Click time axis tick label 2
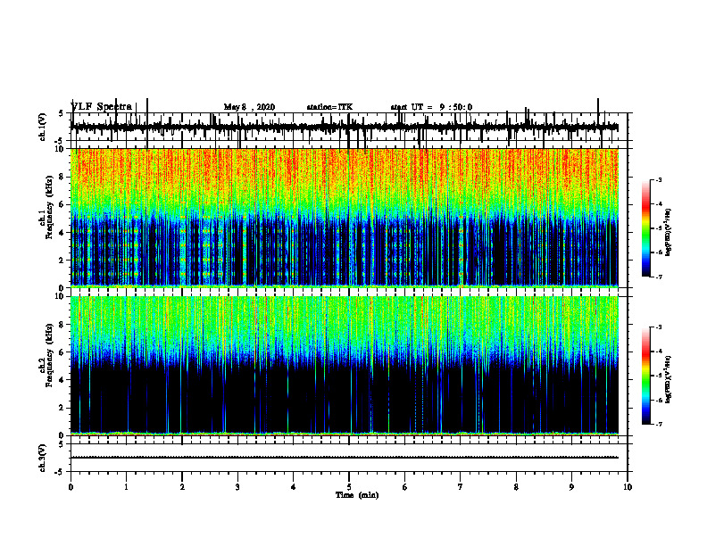Image resolution: width=707 pixels, height=546 pixels. [182, 487]
